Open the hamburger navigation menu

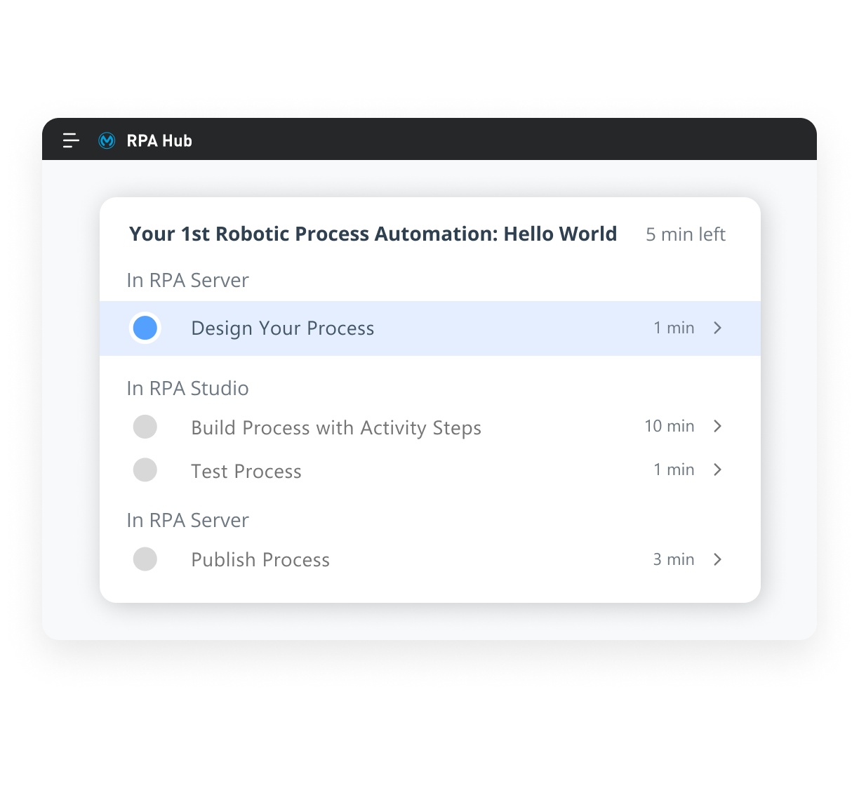point(71,140)
